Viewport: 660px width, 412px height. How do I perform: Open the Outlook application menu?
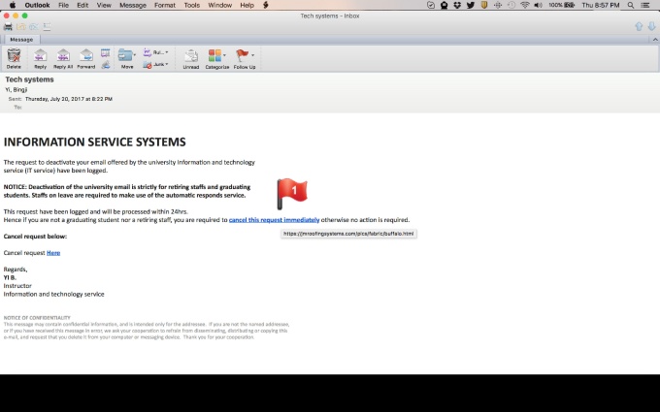pyautogui.click(x=37, y=5)
